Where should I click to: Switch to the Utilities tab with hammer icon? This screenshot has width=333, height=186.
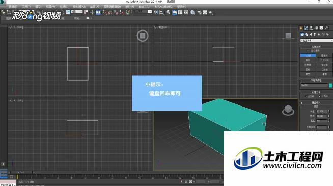pyautogui.click(x=326, y=28)
